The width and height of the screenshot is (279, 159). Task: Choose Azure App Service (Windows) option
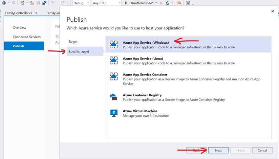click(x=188, y=45)
